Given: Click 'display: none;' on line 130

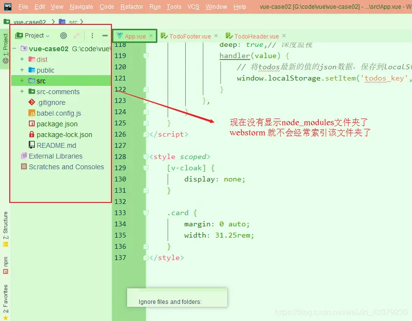Looking at the screenshot, I should 215,180.
